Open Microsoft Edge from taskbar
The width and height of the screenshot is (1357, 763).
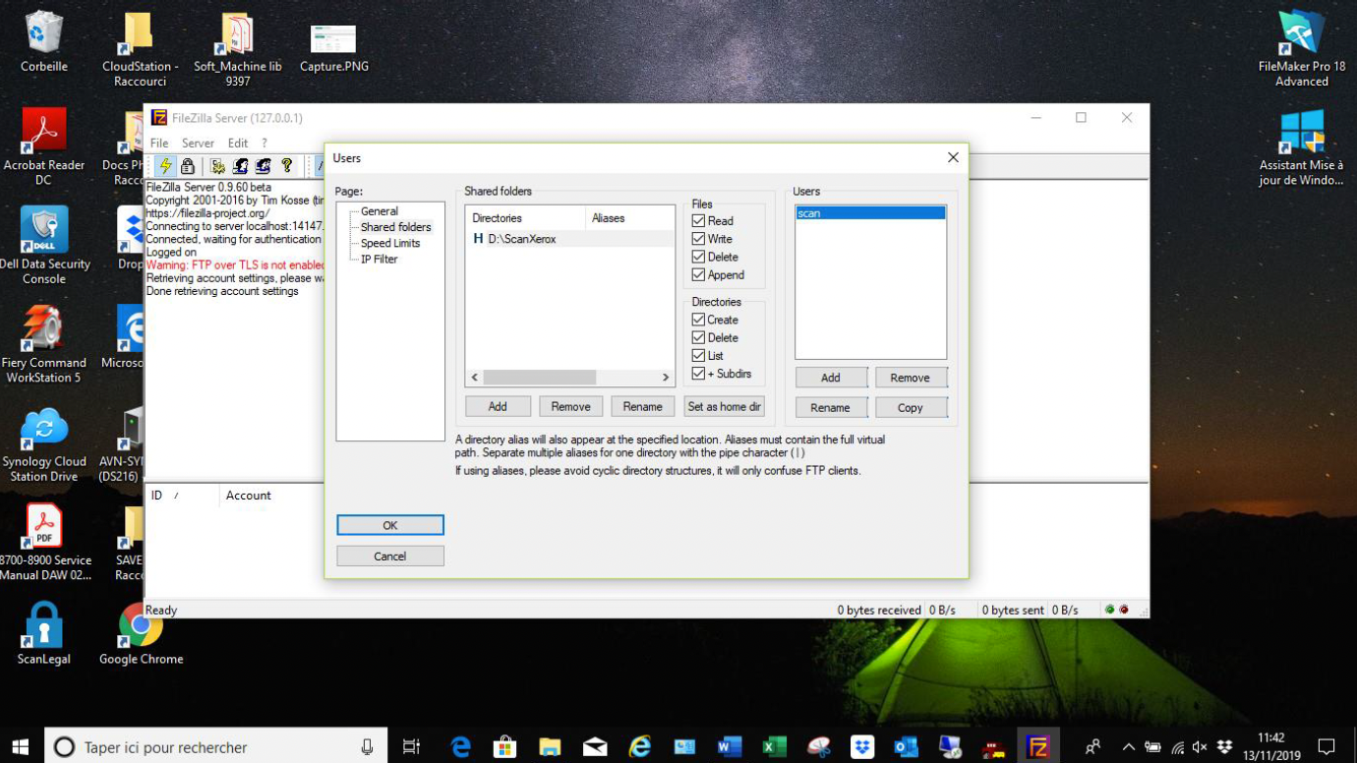[460, 747]
